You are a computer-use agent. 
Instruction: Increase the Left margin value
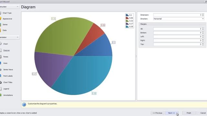tap(203, 36)
